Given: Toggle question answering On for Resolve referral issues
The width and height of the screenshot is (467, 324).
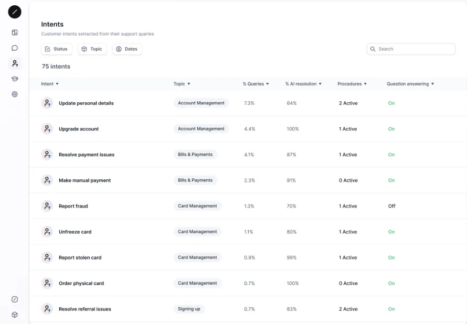Looking at the screenshot, I should tap(391, 309).
